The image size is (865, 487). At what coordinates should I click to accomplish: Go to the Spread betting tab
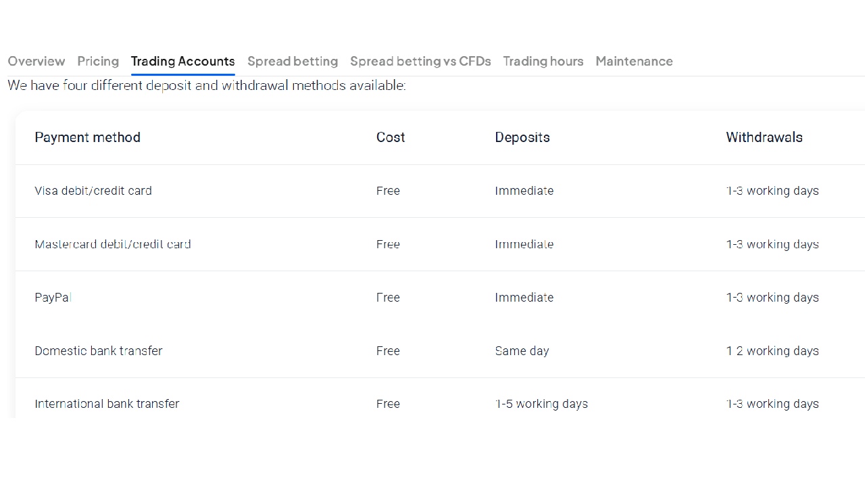point(292,62)
